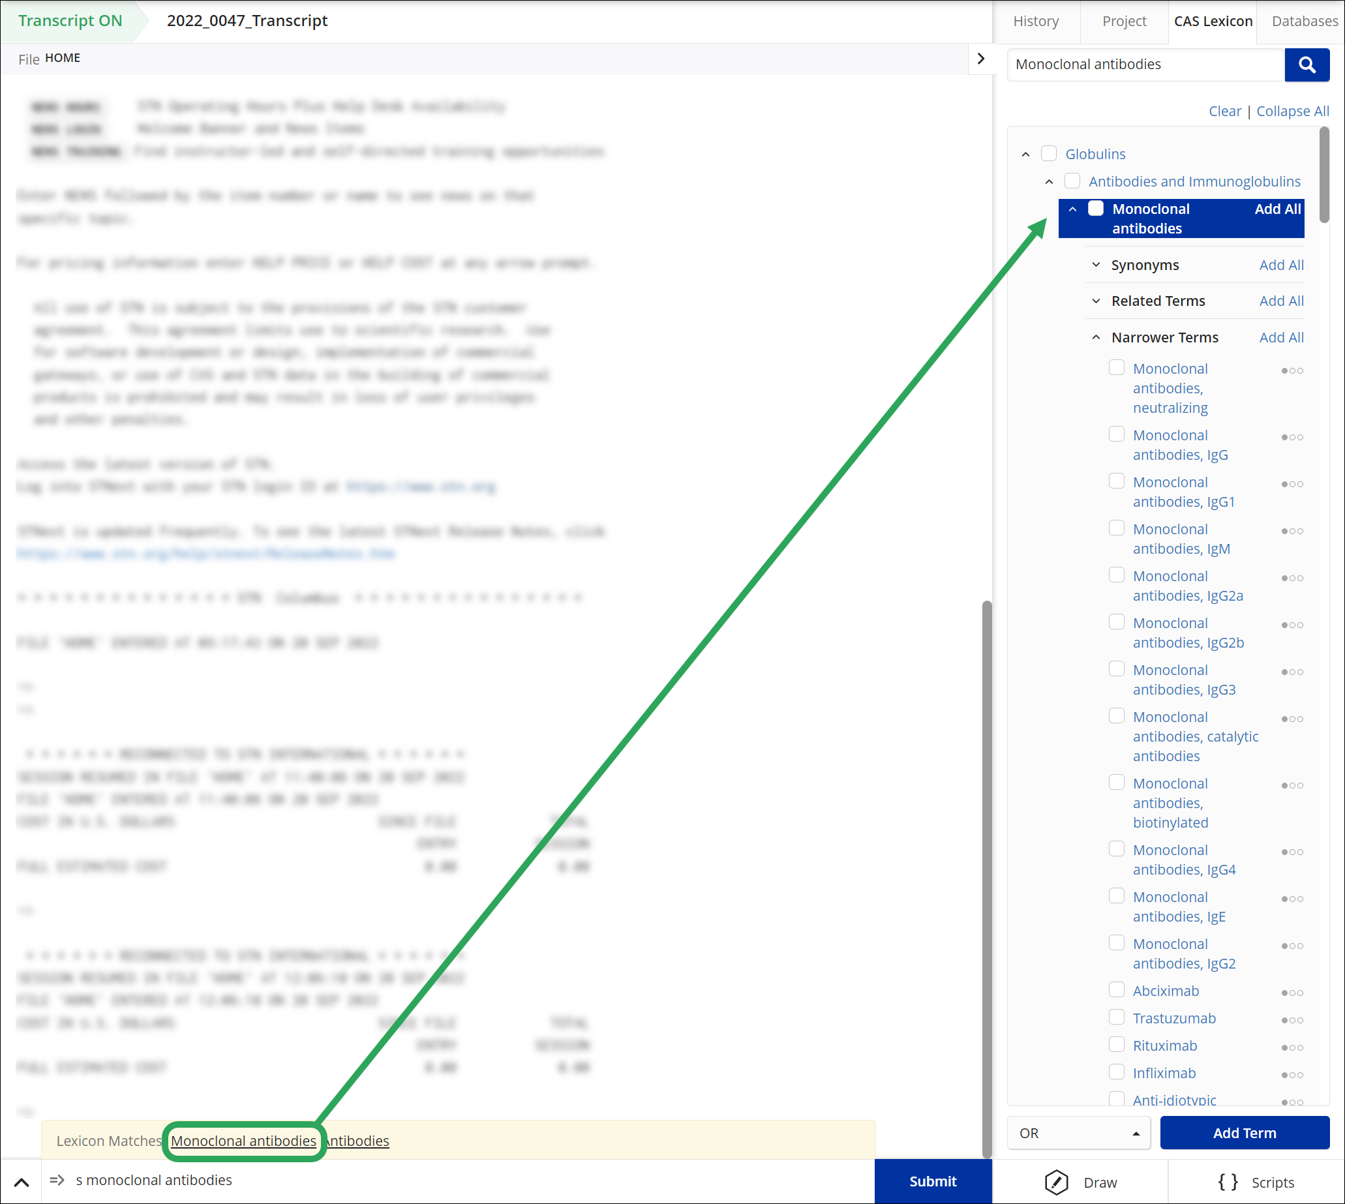The image size is (1345, 1204).
Task: Click the lexicon panel vertical scrollbar
Action: 1324,175
